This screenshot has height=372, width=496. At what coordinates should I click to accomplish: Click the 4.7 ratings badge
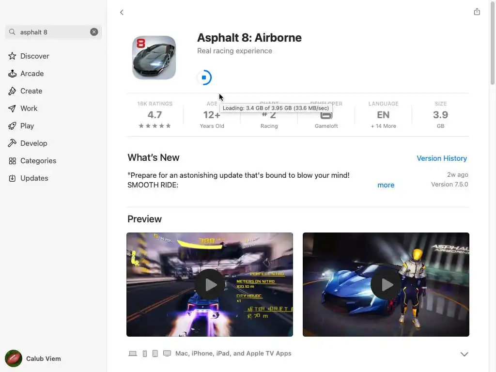pyautogui.click(x=155, y=115)
